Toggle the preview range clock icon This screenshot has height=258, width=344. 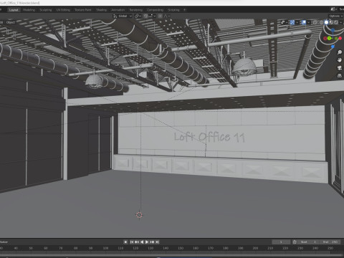pos(295,242)
